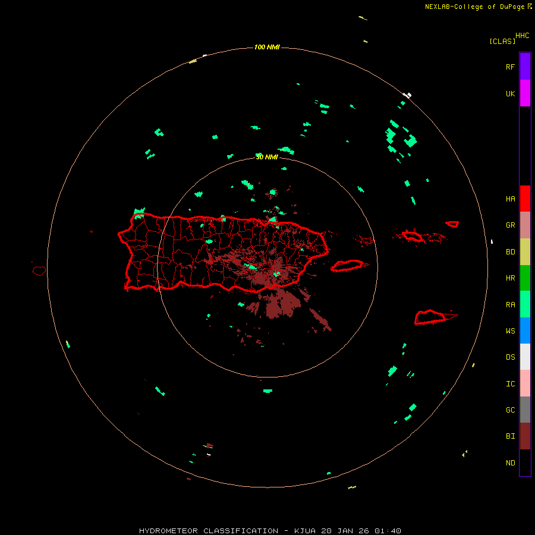This screenshot has height=535, width=535.
Task: Pick the bright green RA legend swatch
Action: click(525, 304)
